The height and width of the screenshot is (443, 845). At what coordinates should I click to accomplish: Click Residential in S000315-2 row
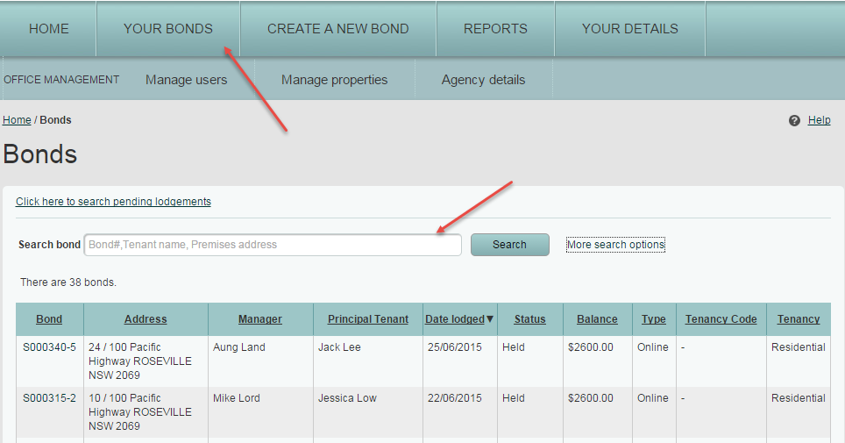click(x=799, y=397)
